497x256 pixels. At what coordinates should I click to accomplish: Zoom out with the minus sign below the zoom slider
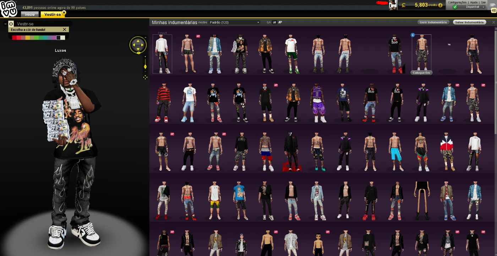145,72
